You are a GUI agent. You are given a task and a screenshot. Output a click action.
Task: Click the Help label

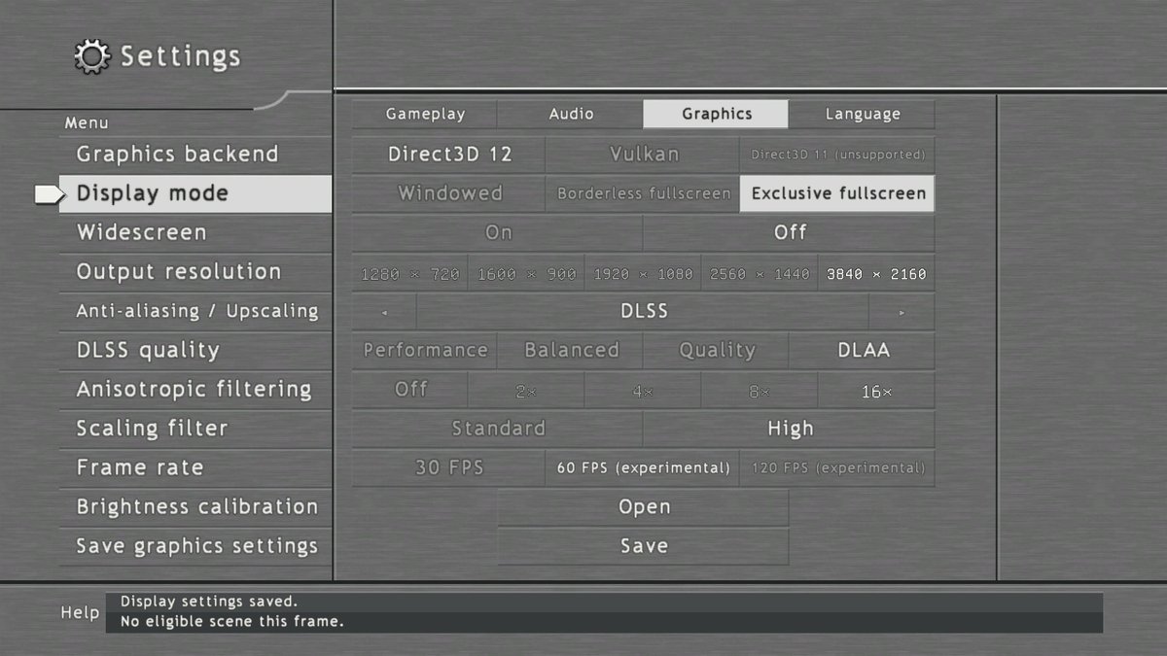[x=80, y=612]
